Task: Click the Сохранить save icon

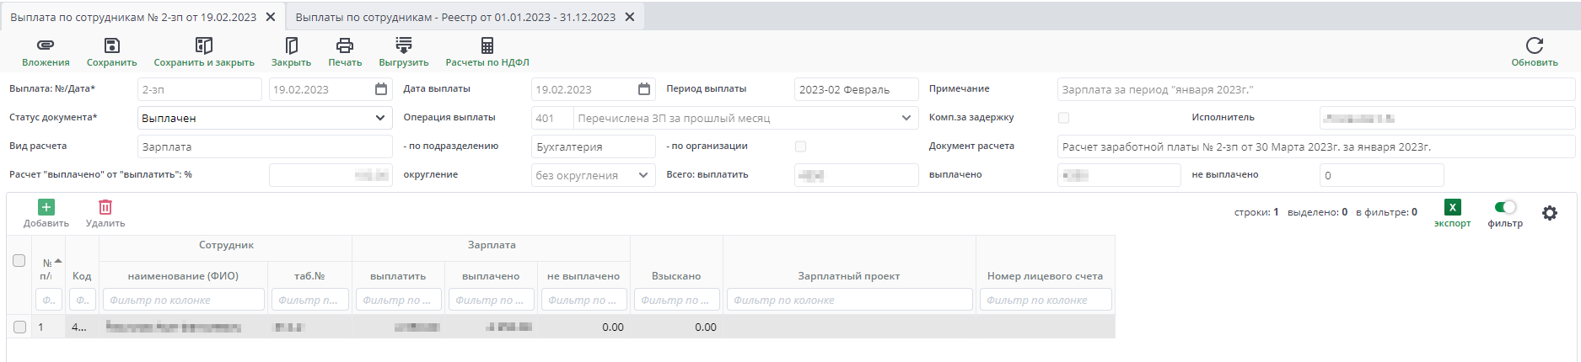Action: (x=111, y=45)
